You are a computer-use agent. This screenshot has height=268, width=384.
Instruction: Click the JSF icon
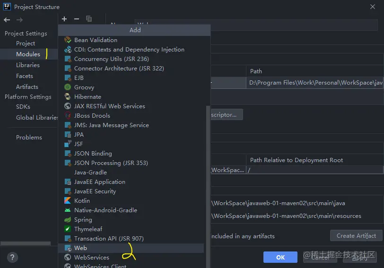(x=68, y=144)
